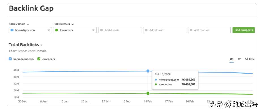Click the 24M y-axis label

pos(16,91)
